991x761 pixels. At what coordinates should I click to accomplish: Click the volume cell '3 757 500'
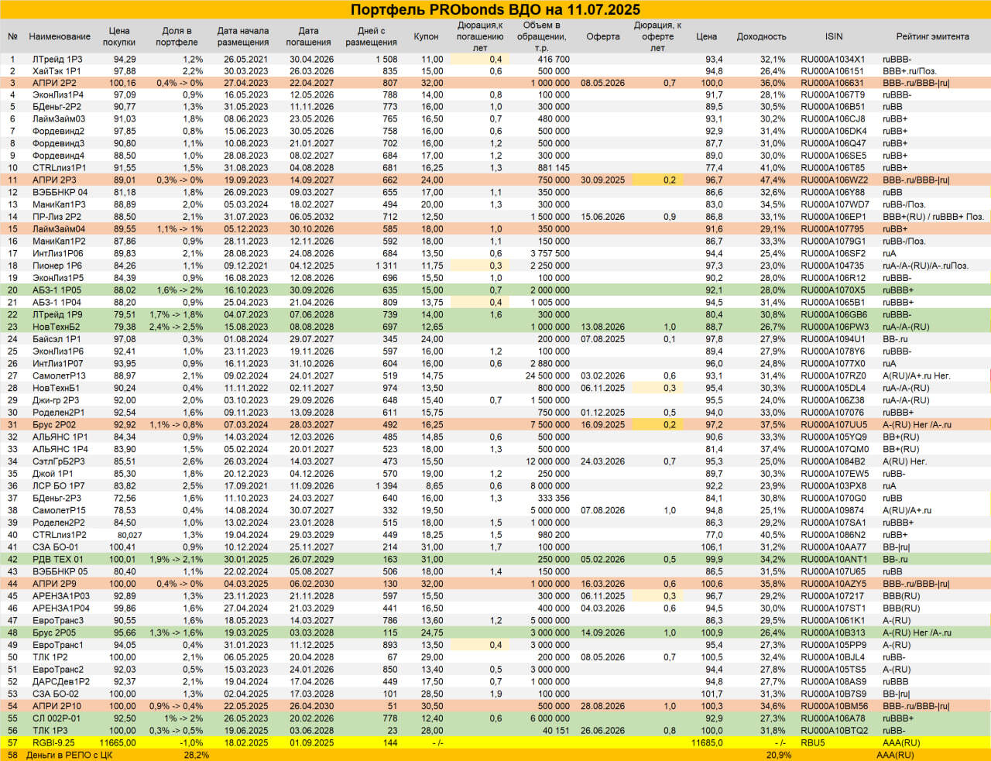pos(550,253)
